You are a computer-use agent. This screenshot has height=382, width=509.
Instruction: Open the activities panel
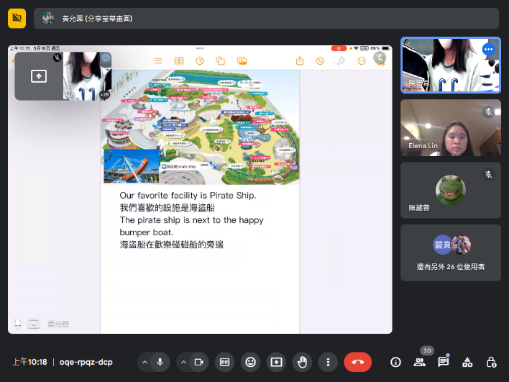click(x=467, y=362)
